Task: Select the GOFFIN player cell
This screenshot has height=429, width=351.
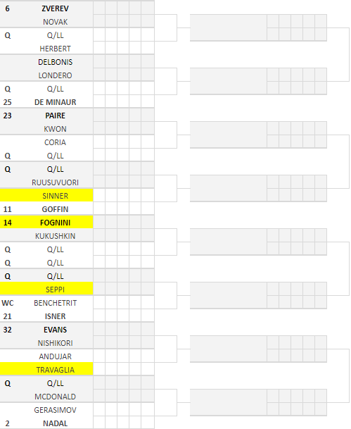Action: pos(55,209)
